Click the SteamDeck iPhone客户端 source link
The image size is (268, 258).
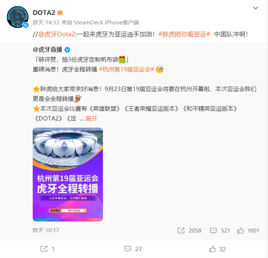pyautogui.click(x=106, y=22)
